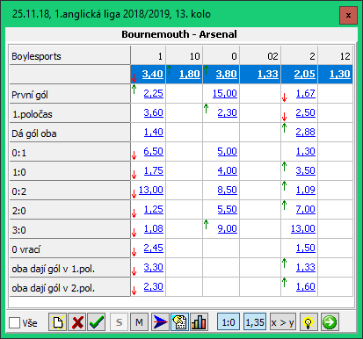Select the První gól row label
Viewport: 363px width, 339px height.
pyautogui.click(x=69, y=94)
